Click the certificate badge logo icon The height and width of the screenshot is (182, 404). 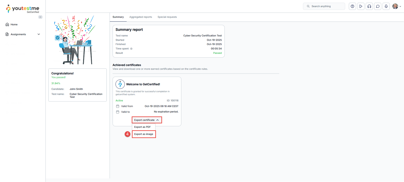coord(120,84)
